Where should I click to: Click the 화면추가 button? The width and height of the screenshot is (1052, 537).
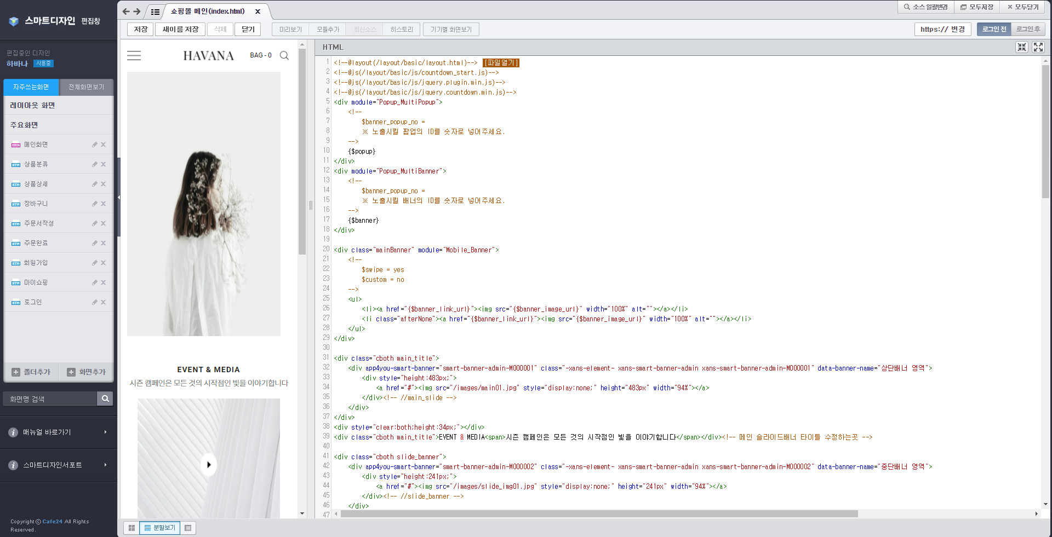coord(86,372)
